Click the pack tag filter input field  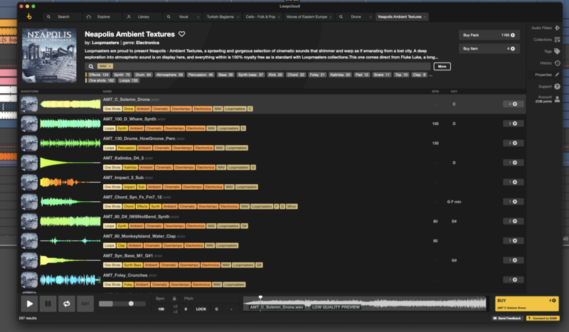[x=257, y=66]
